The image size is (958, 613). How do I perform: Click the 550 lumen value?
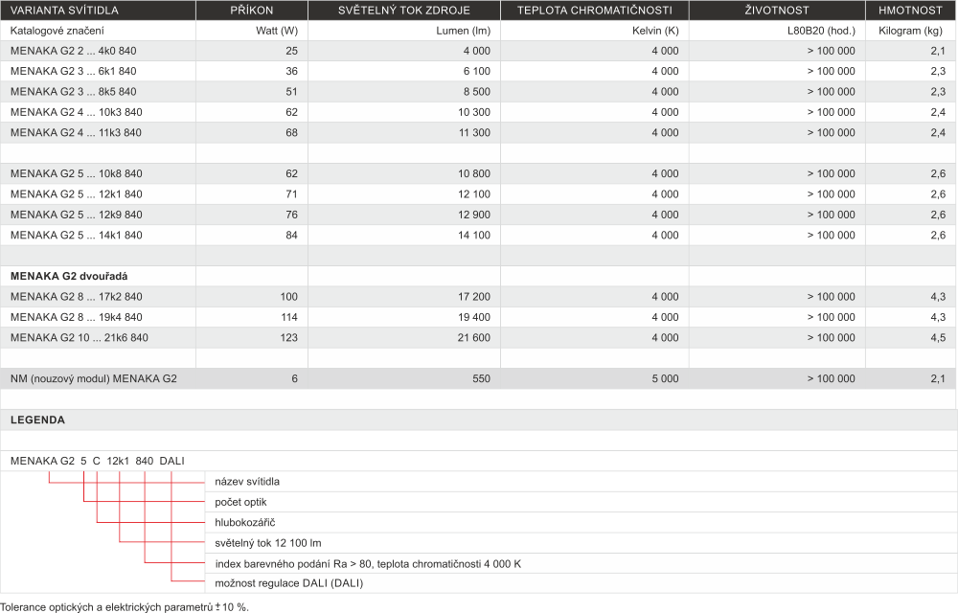(x=482, y=378)
